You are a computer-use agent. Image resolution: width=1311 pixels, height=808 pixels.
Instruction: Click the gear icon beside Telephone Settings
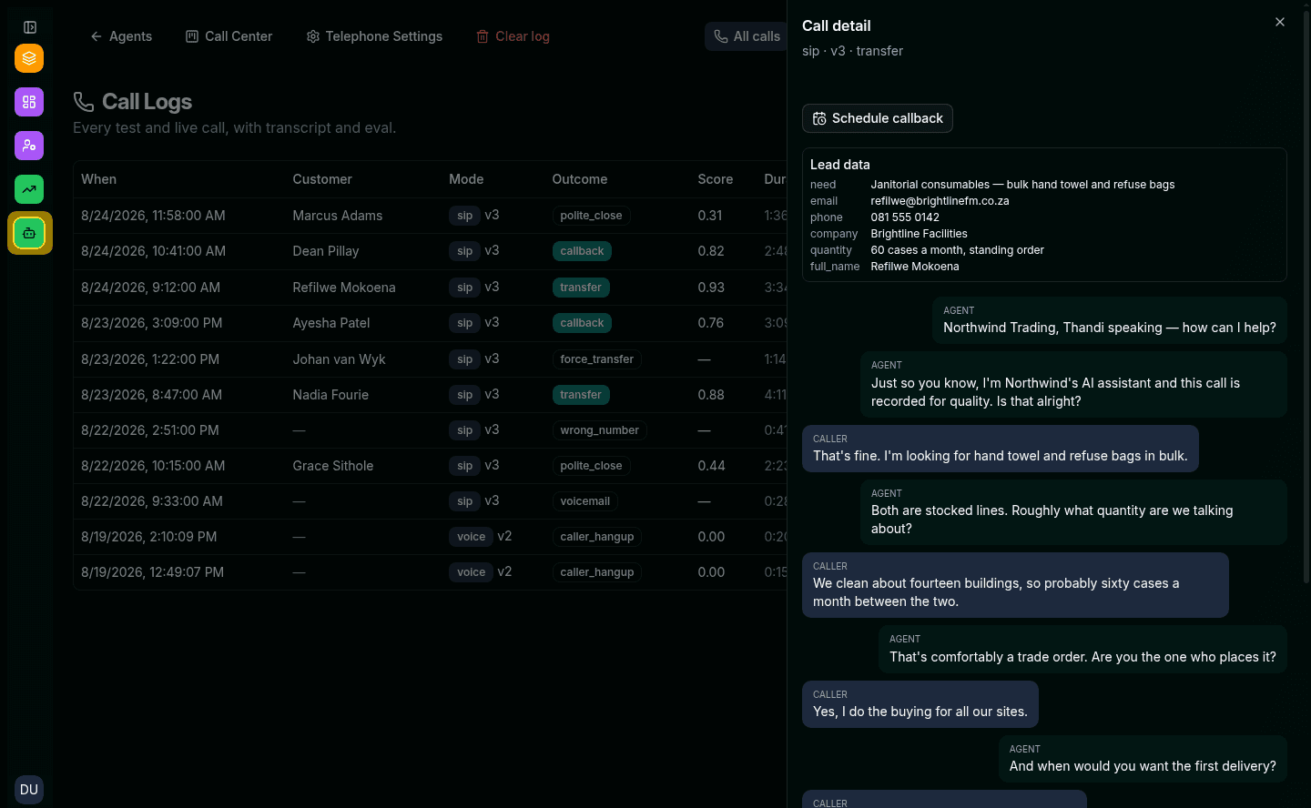tap(313, 36)
